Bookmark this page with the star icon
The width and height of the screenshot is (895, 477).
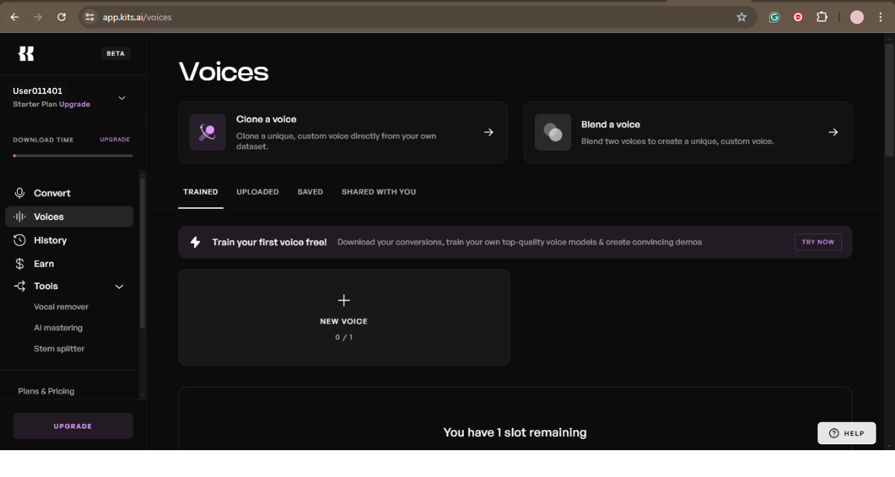coord(741,17)
